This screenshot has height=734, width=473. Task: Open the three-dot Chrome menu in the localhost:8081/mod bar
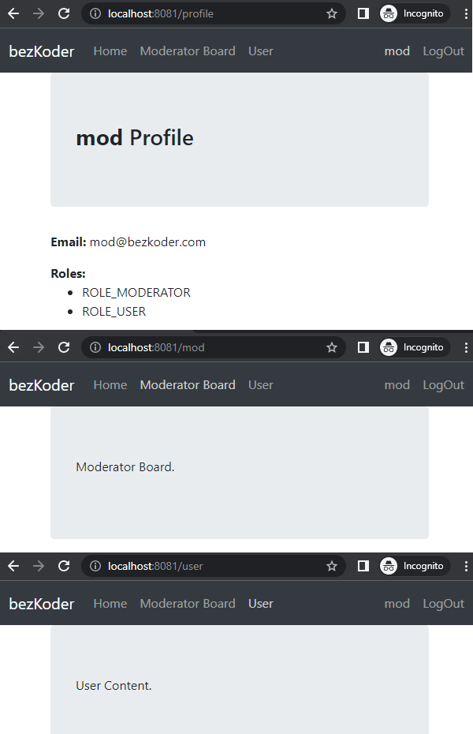466,347
